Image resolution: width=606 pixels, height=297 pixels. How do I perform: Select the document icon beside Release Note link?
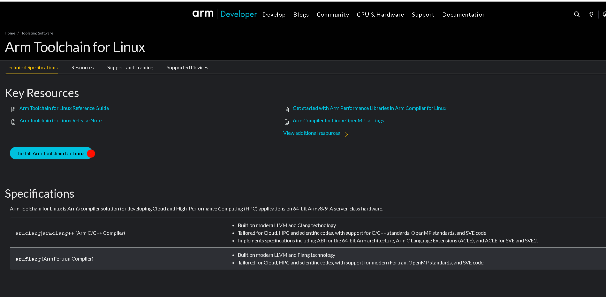[x=13, y=121]
